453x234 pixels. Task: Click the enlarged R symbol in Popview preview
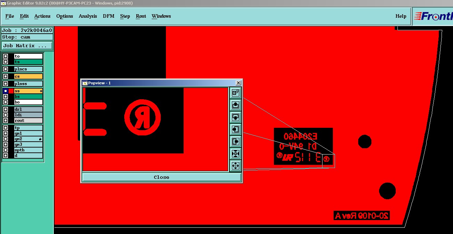click(x=142, y=118)
